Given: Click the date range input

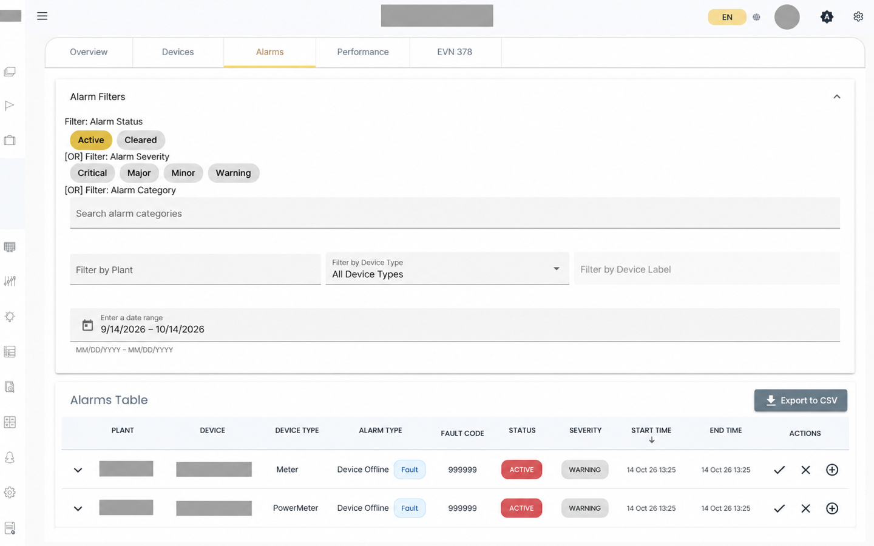Looking at the screenshot, I should pyautogui.click(x=455, y=325).
